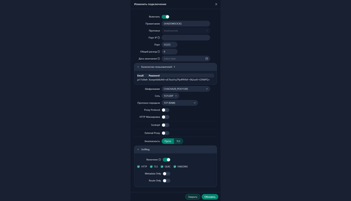Enable the Metadata Only switch
This screenshot has width=351, height=201.
pyautogui.click(x=166, y=174)
